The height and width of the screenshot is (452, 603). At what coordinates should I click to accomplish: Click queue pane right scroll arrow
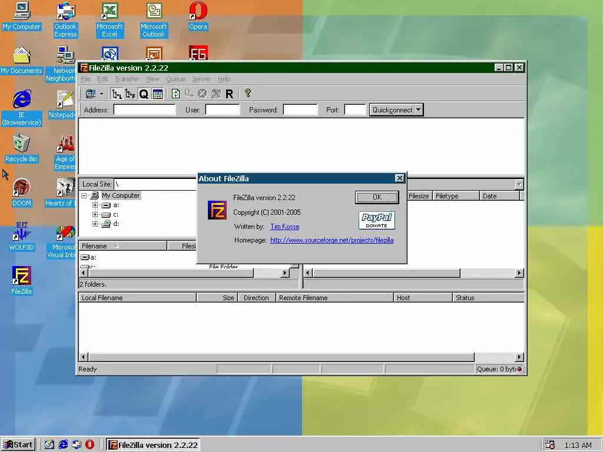(x=519, y=357)
